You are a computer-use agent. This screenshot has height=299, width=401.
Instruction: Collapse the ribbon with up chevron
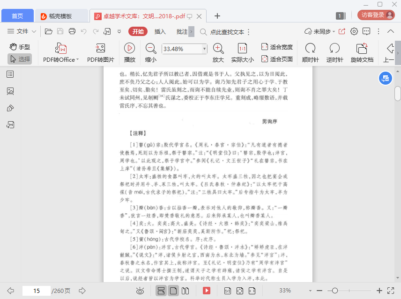[391, 31]
